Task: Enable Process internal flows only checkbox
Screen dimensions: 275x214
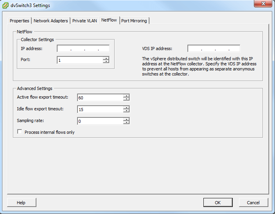Action: click(x=20, y=132)
